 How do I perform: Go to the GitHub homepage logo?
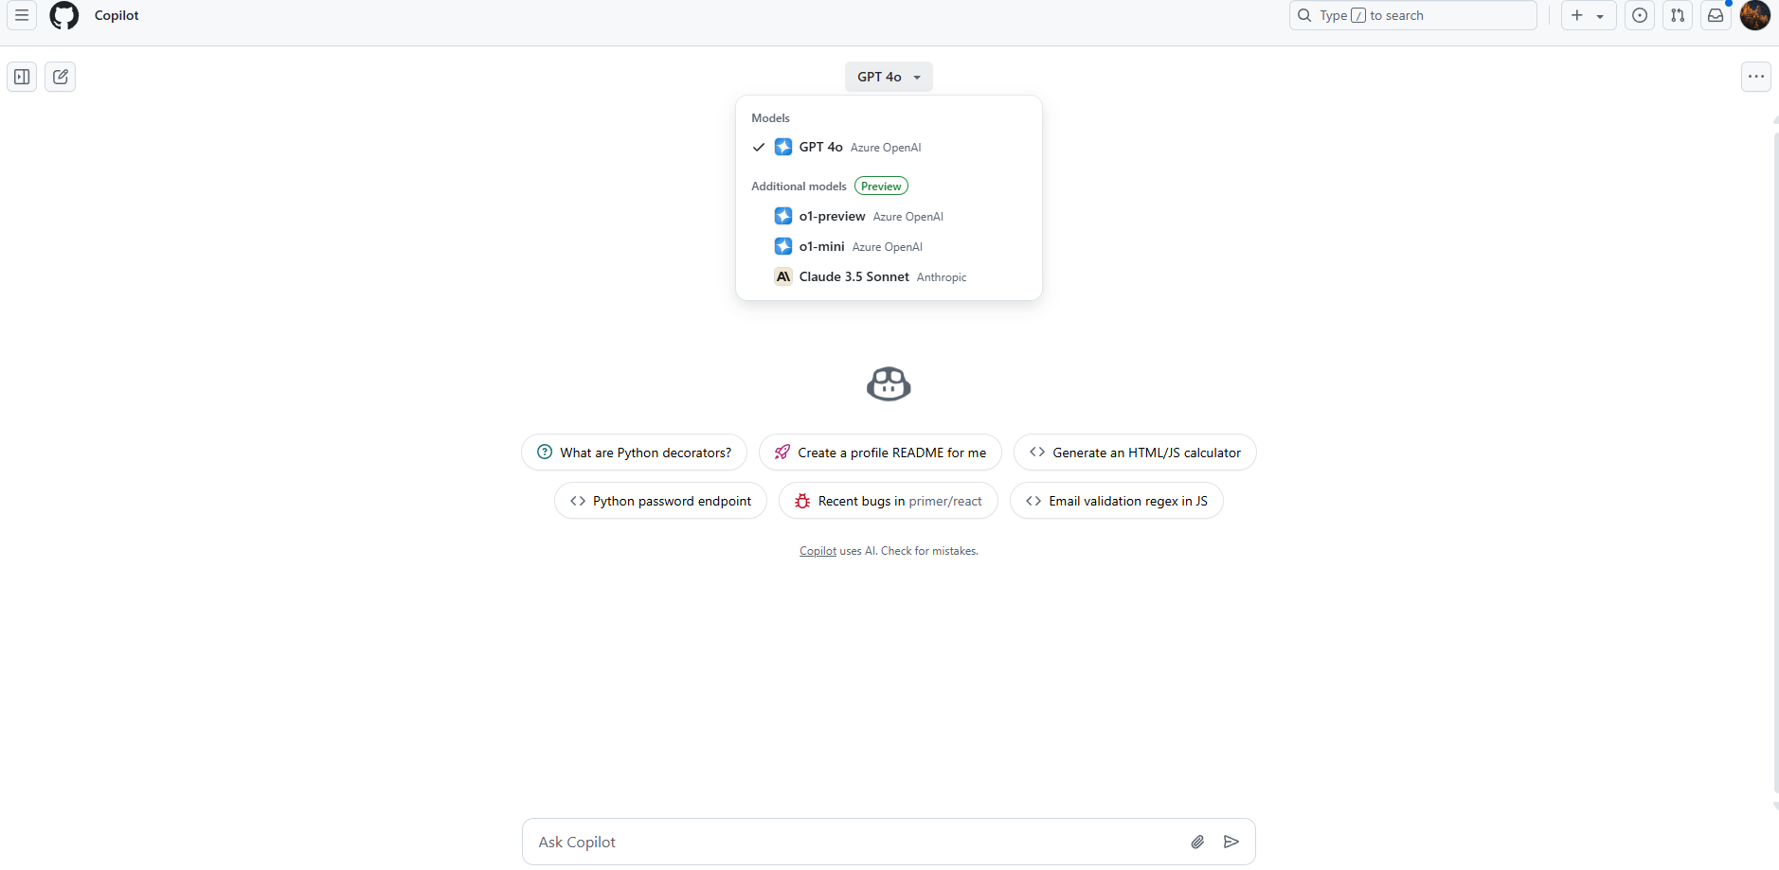click(64, 15)
